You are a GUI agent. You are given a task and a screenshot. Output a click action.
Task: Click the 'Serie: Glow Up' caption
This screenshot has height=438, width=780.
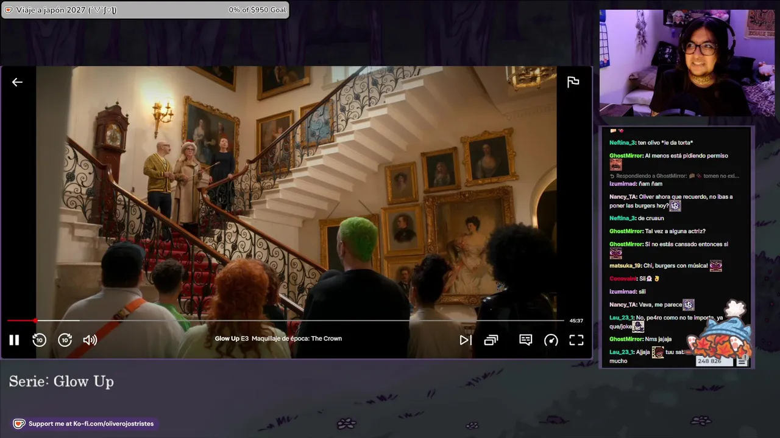61,381
